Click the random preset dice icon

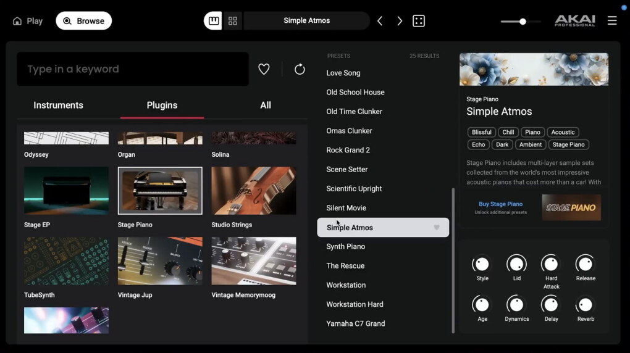[419, 21]
